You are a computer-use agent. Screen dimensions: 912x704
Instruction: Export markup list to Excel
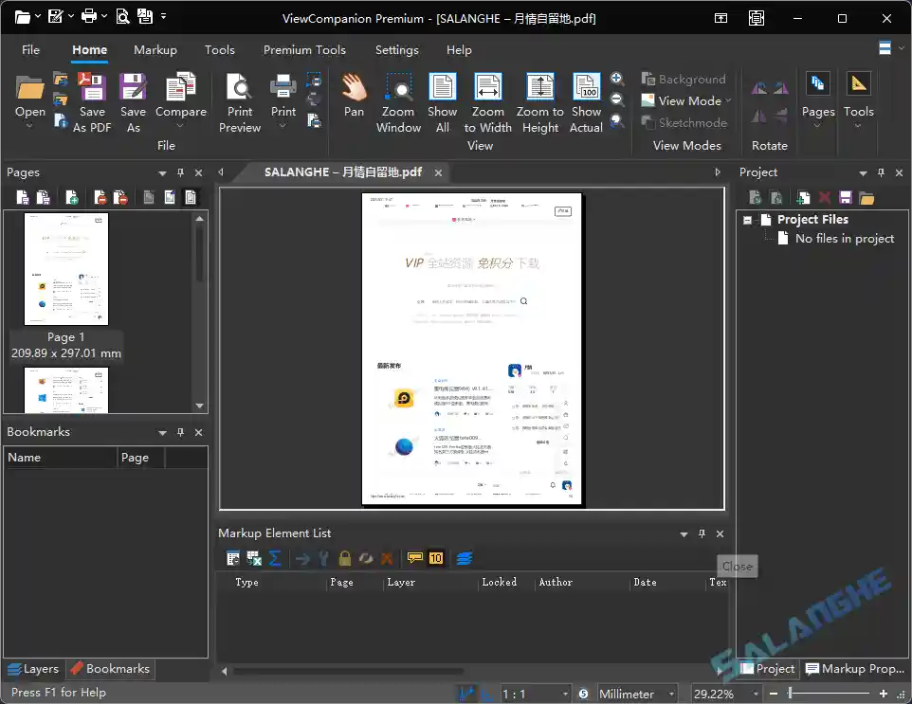click(254, 558)
